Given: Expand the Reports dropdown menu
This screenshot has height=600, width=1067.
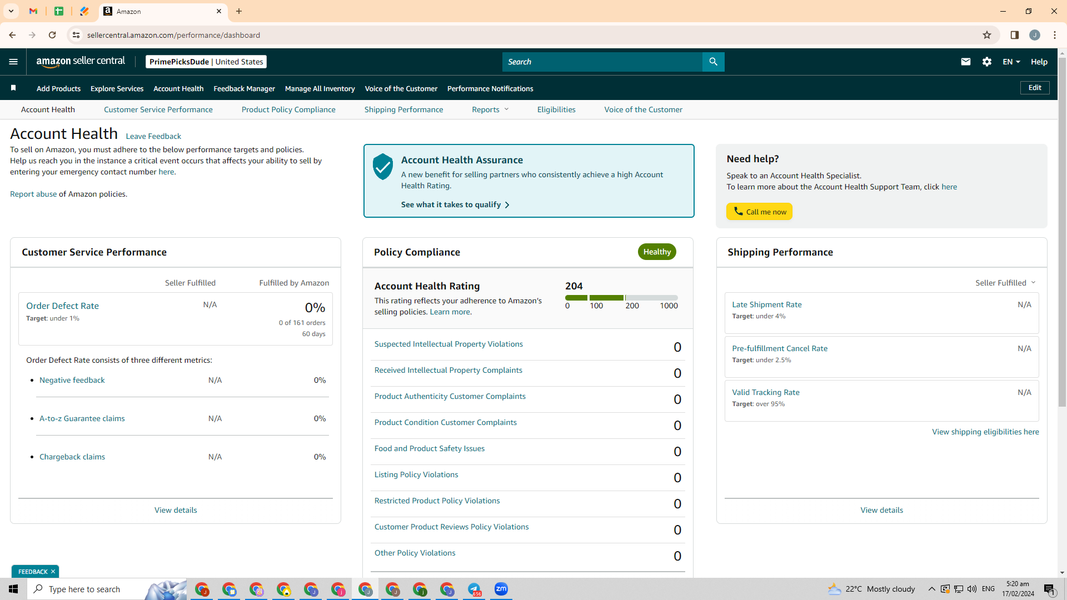Looking at the screenshot, I should click(x=490, y=109).
